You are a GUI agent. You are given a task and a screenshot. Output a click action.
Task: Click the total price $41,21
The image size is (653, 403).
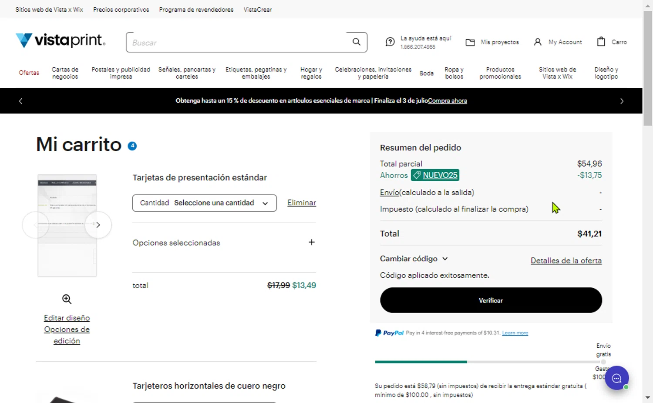[x=589, y=234]
